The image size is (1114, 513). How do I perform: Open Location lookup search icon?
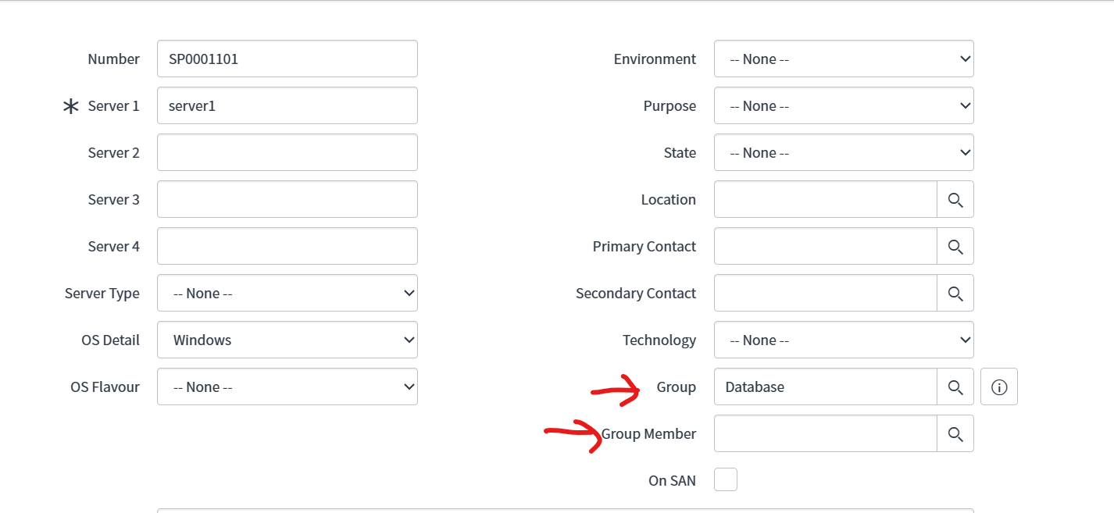click(955, 199)
